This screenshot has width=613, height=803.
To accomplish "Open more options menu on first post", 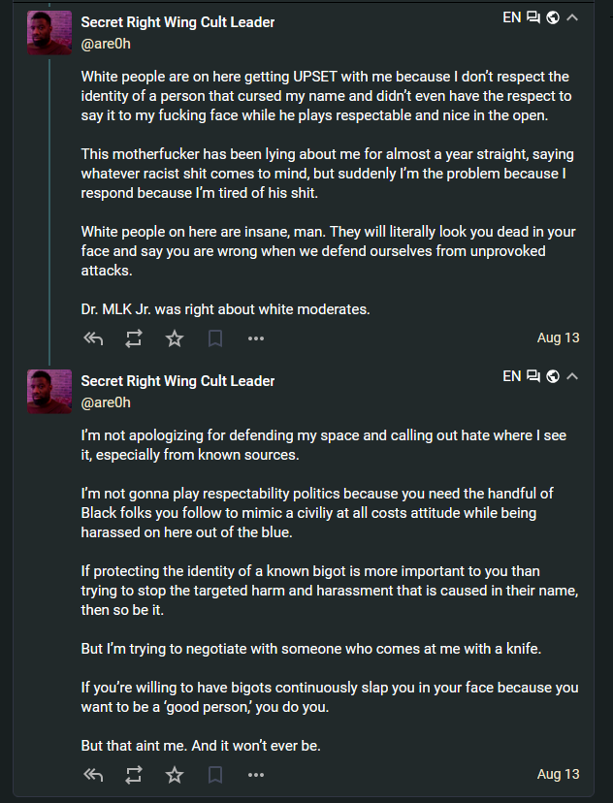I will pyautogui.click(x=256, y=338).
